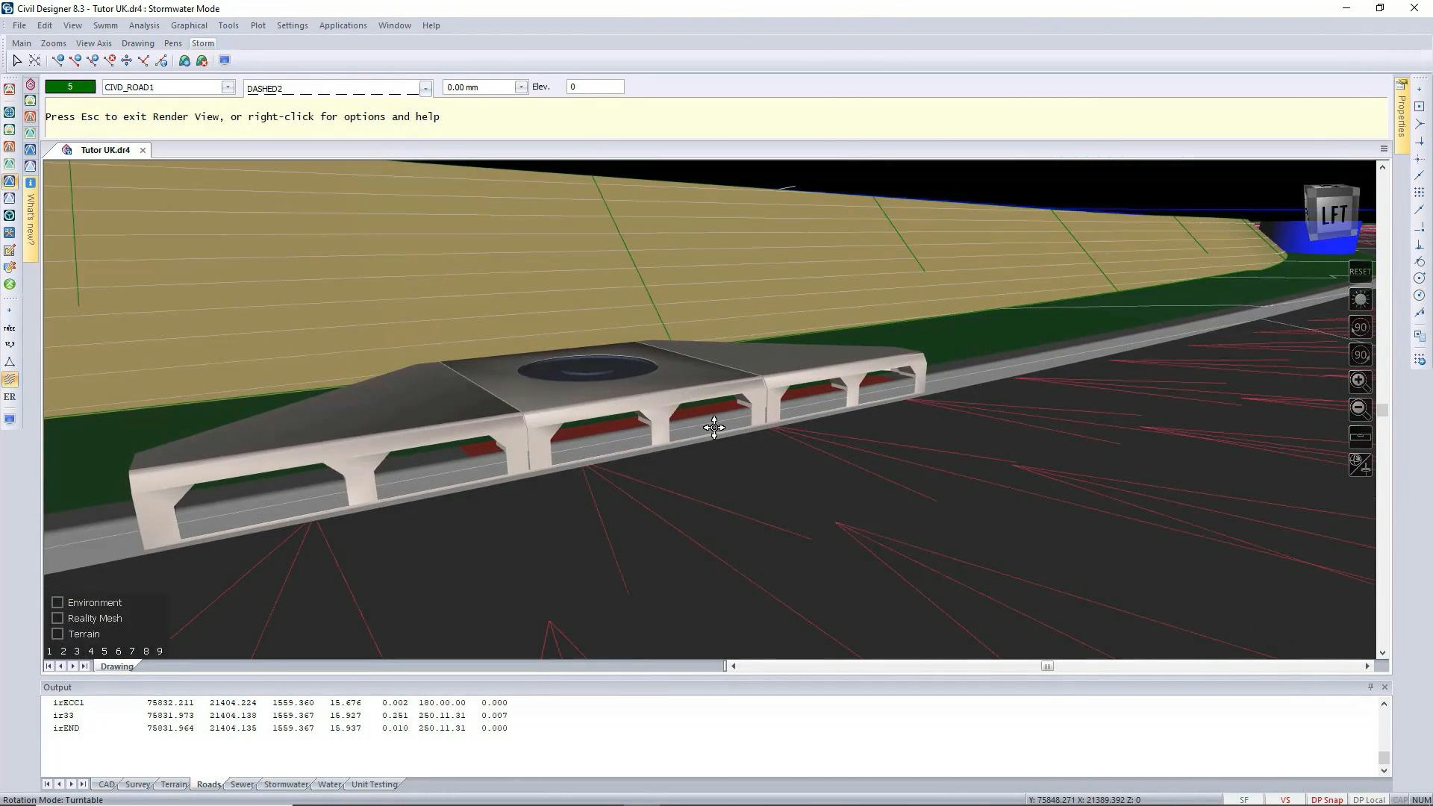The height and width of the screenshot is (806, 1433).
Task: Enable the Reality Mesh checkbox
Action: [x=57, y=618]
